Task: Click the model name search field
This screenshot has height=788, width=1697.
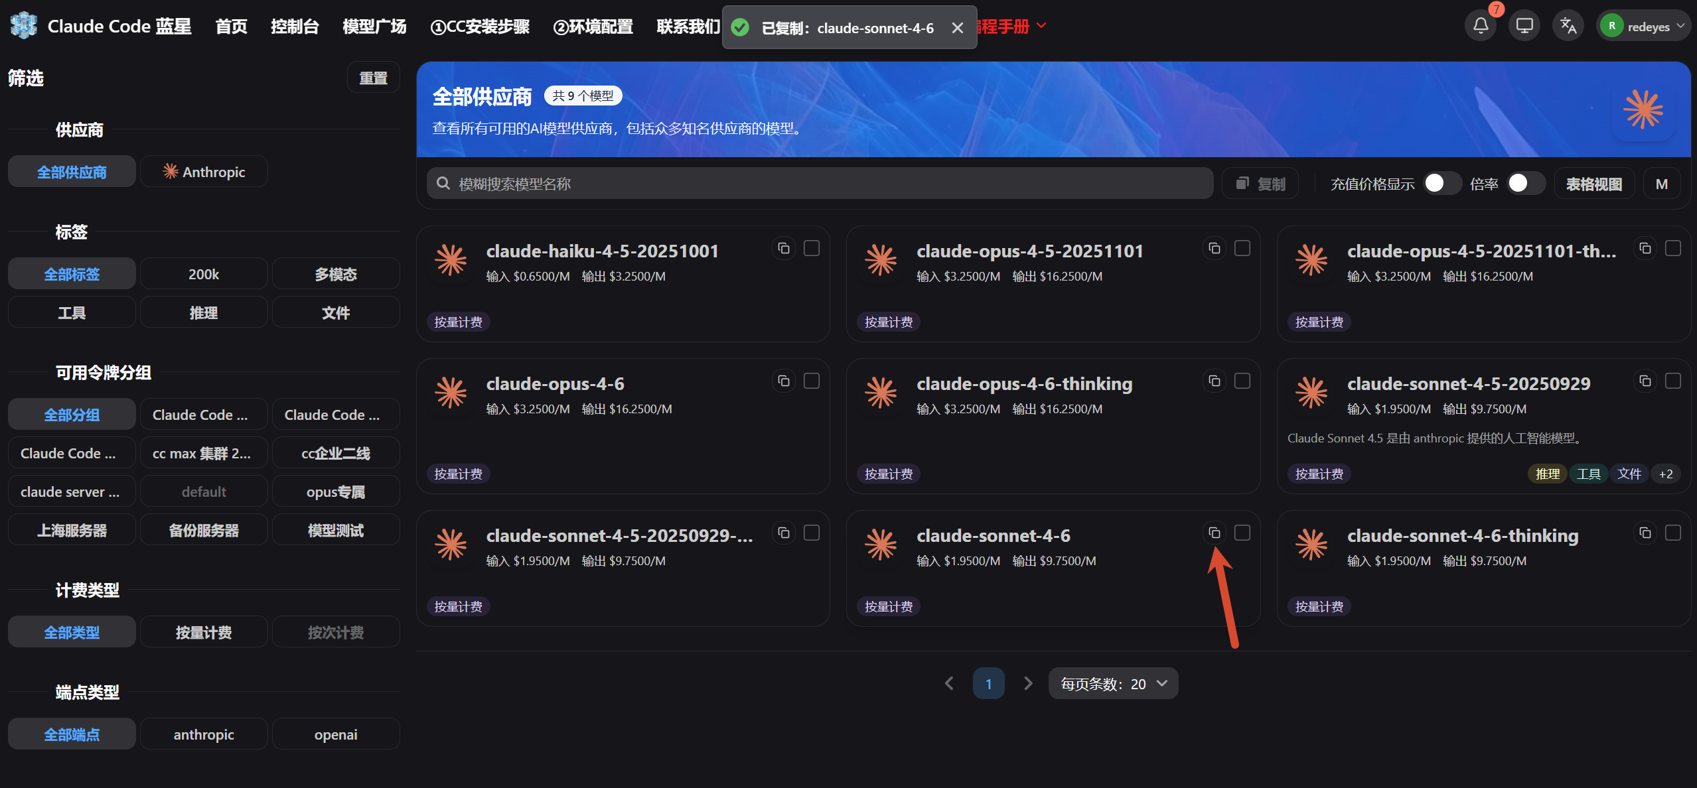Action: [820, 184]
